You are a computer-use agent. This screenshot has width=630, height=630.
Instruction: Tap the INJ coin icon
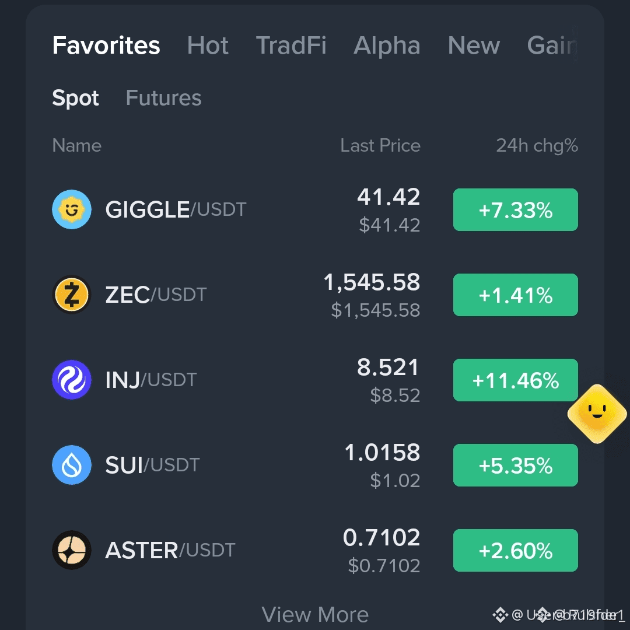pyautogui.click(x=72, y=380)
